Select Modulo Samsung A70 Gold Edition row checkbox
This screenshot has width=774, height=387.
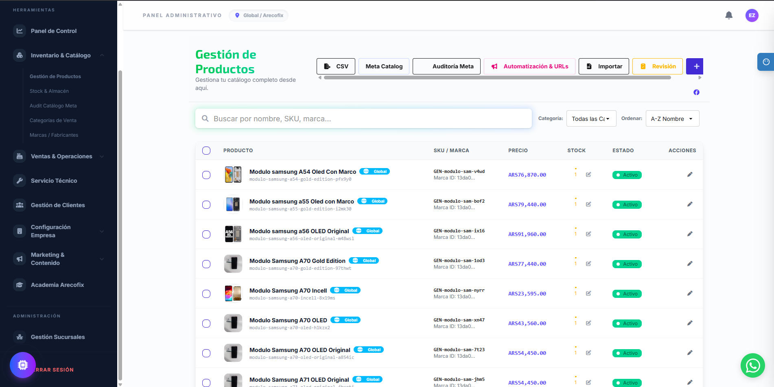[x=206, y=264]
